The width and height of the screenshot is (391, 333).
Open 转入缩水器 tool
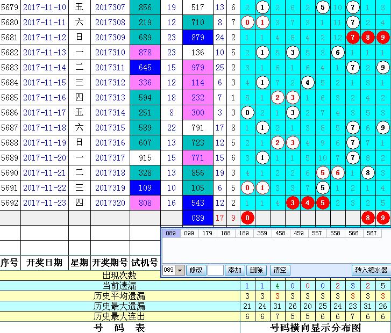pos(371,270)
